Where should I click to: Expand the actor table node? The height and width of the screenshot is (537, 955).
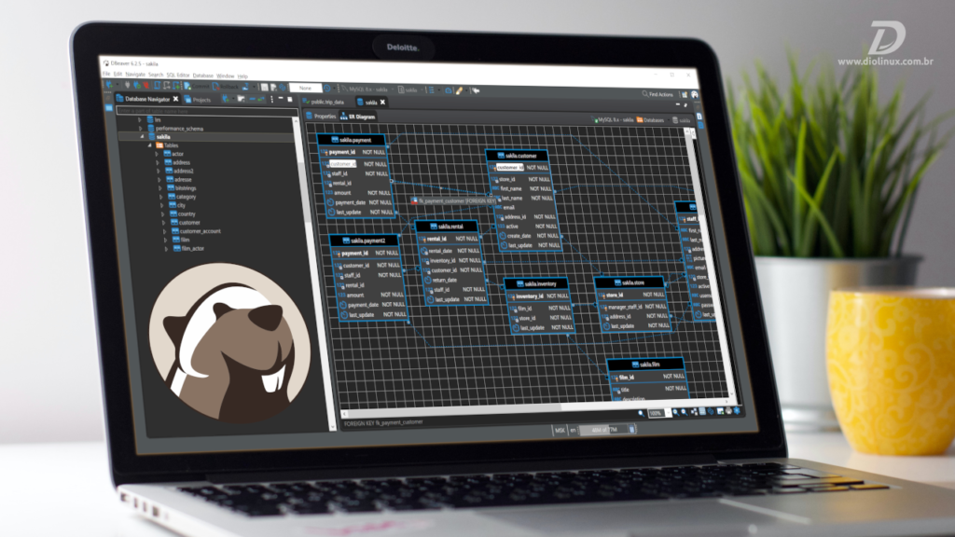[157, 154]
